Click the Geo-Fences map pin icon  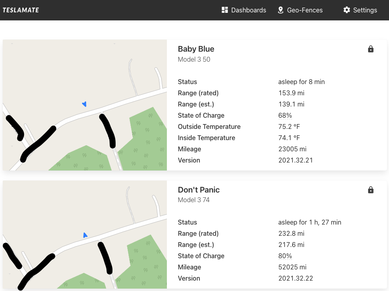(x=281, y=10)
